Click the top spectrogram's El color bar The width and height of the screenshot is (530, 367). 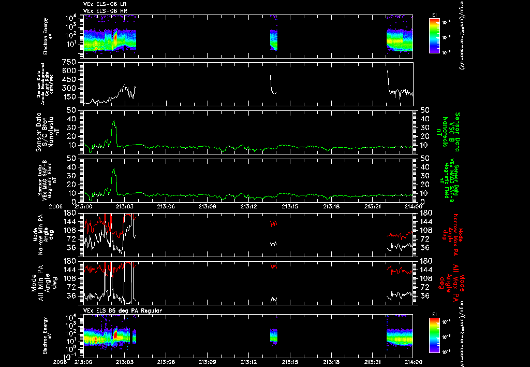434,36
